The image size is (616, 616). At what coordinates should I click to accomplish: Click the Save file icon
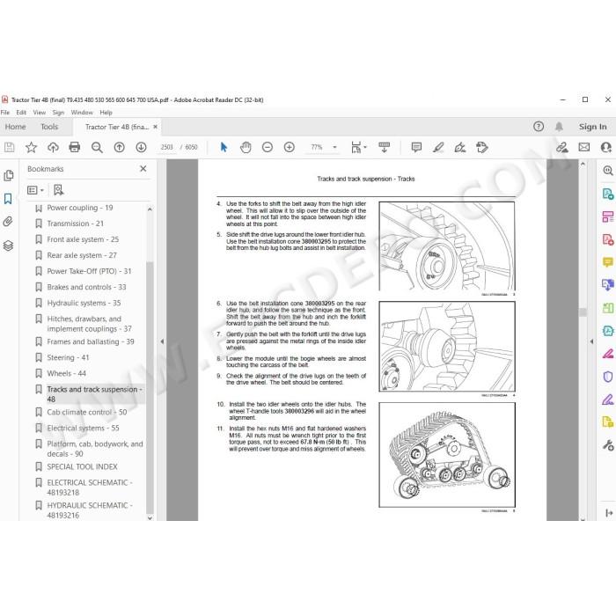9,147
